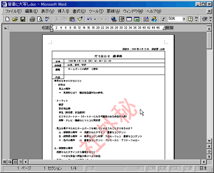Click the zoom value field showing 50%
The width and height of the screenshot is (214, 173).
pos(175,19)
